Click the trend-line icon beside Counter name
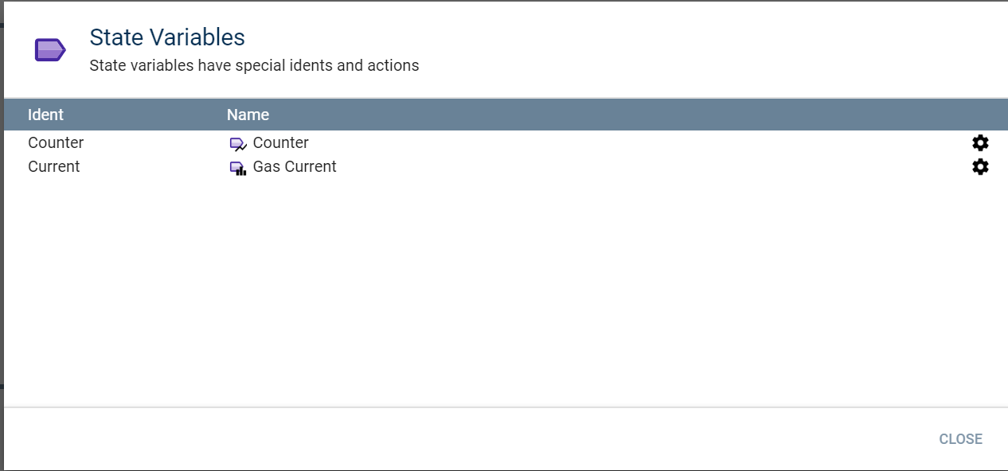This screenshot has height=471, width=1008. point(238,144)
